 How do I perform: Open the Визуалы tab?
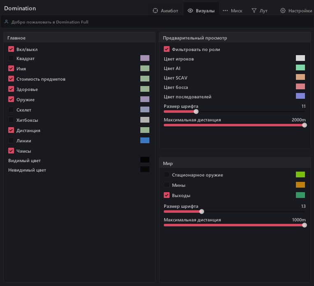pyautogui.click(x=201, y=11)
